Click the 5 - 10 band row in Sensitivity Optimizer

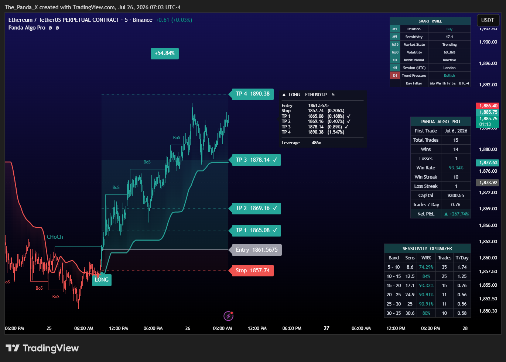(427, 267)
